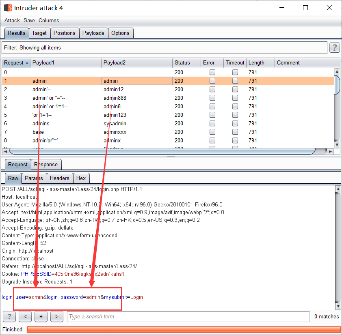342x335 pixels.
Task: Sort by Error column header
Action: (212, 63)
